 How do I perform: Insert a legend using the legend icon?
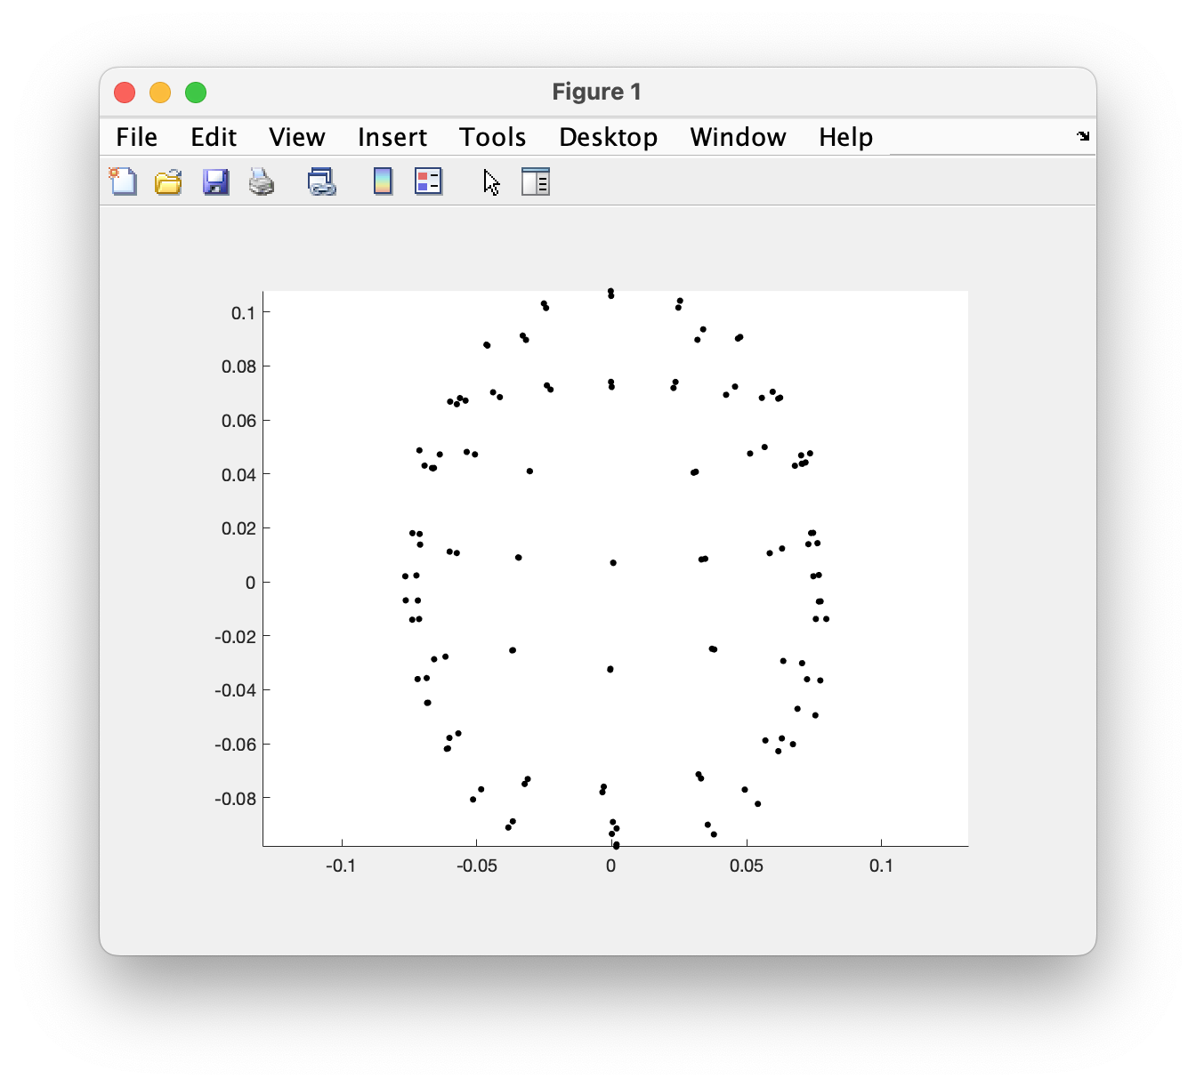(428, 181)
